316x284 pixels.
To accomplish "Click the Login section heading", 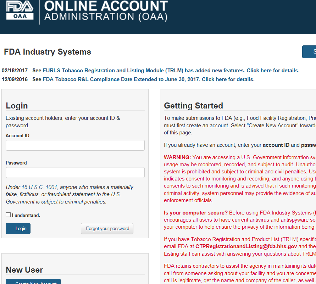I will (17, 106).
